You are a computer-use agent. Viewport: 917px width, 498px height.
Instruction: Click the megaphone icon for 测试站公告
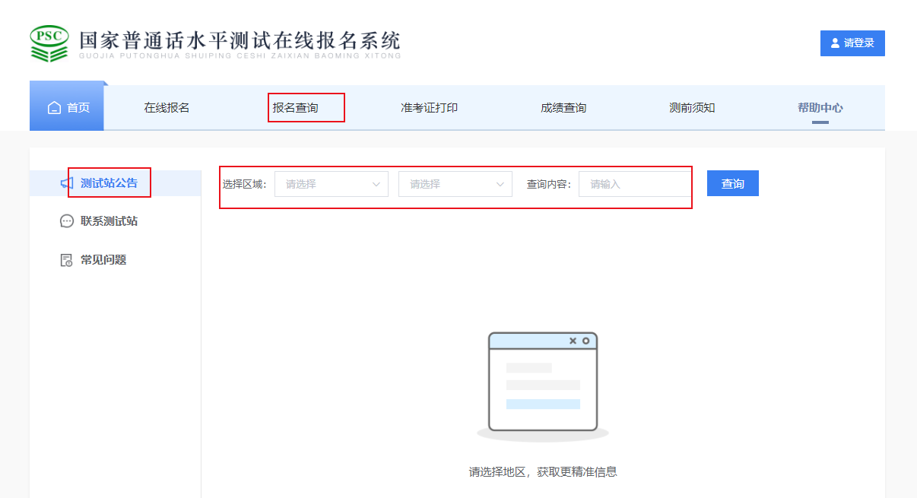(x=67, y=183)
